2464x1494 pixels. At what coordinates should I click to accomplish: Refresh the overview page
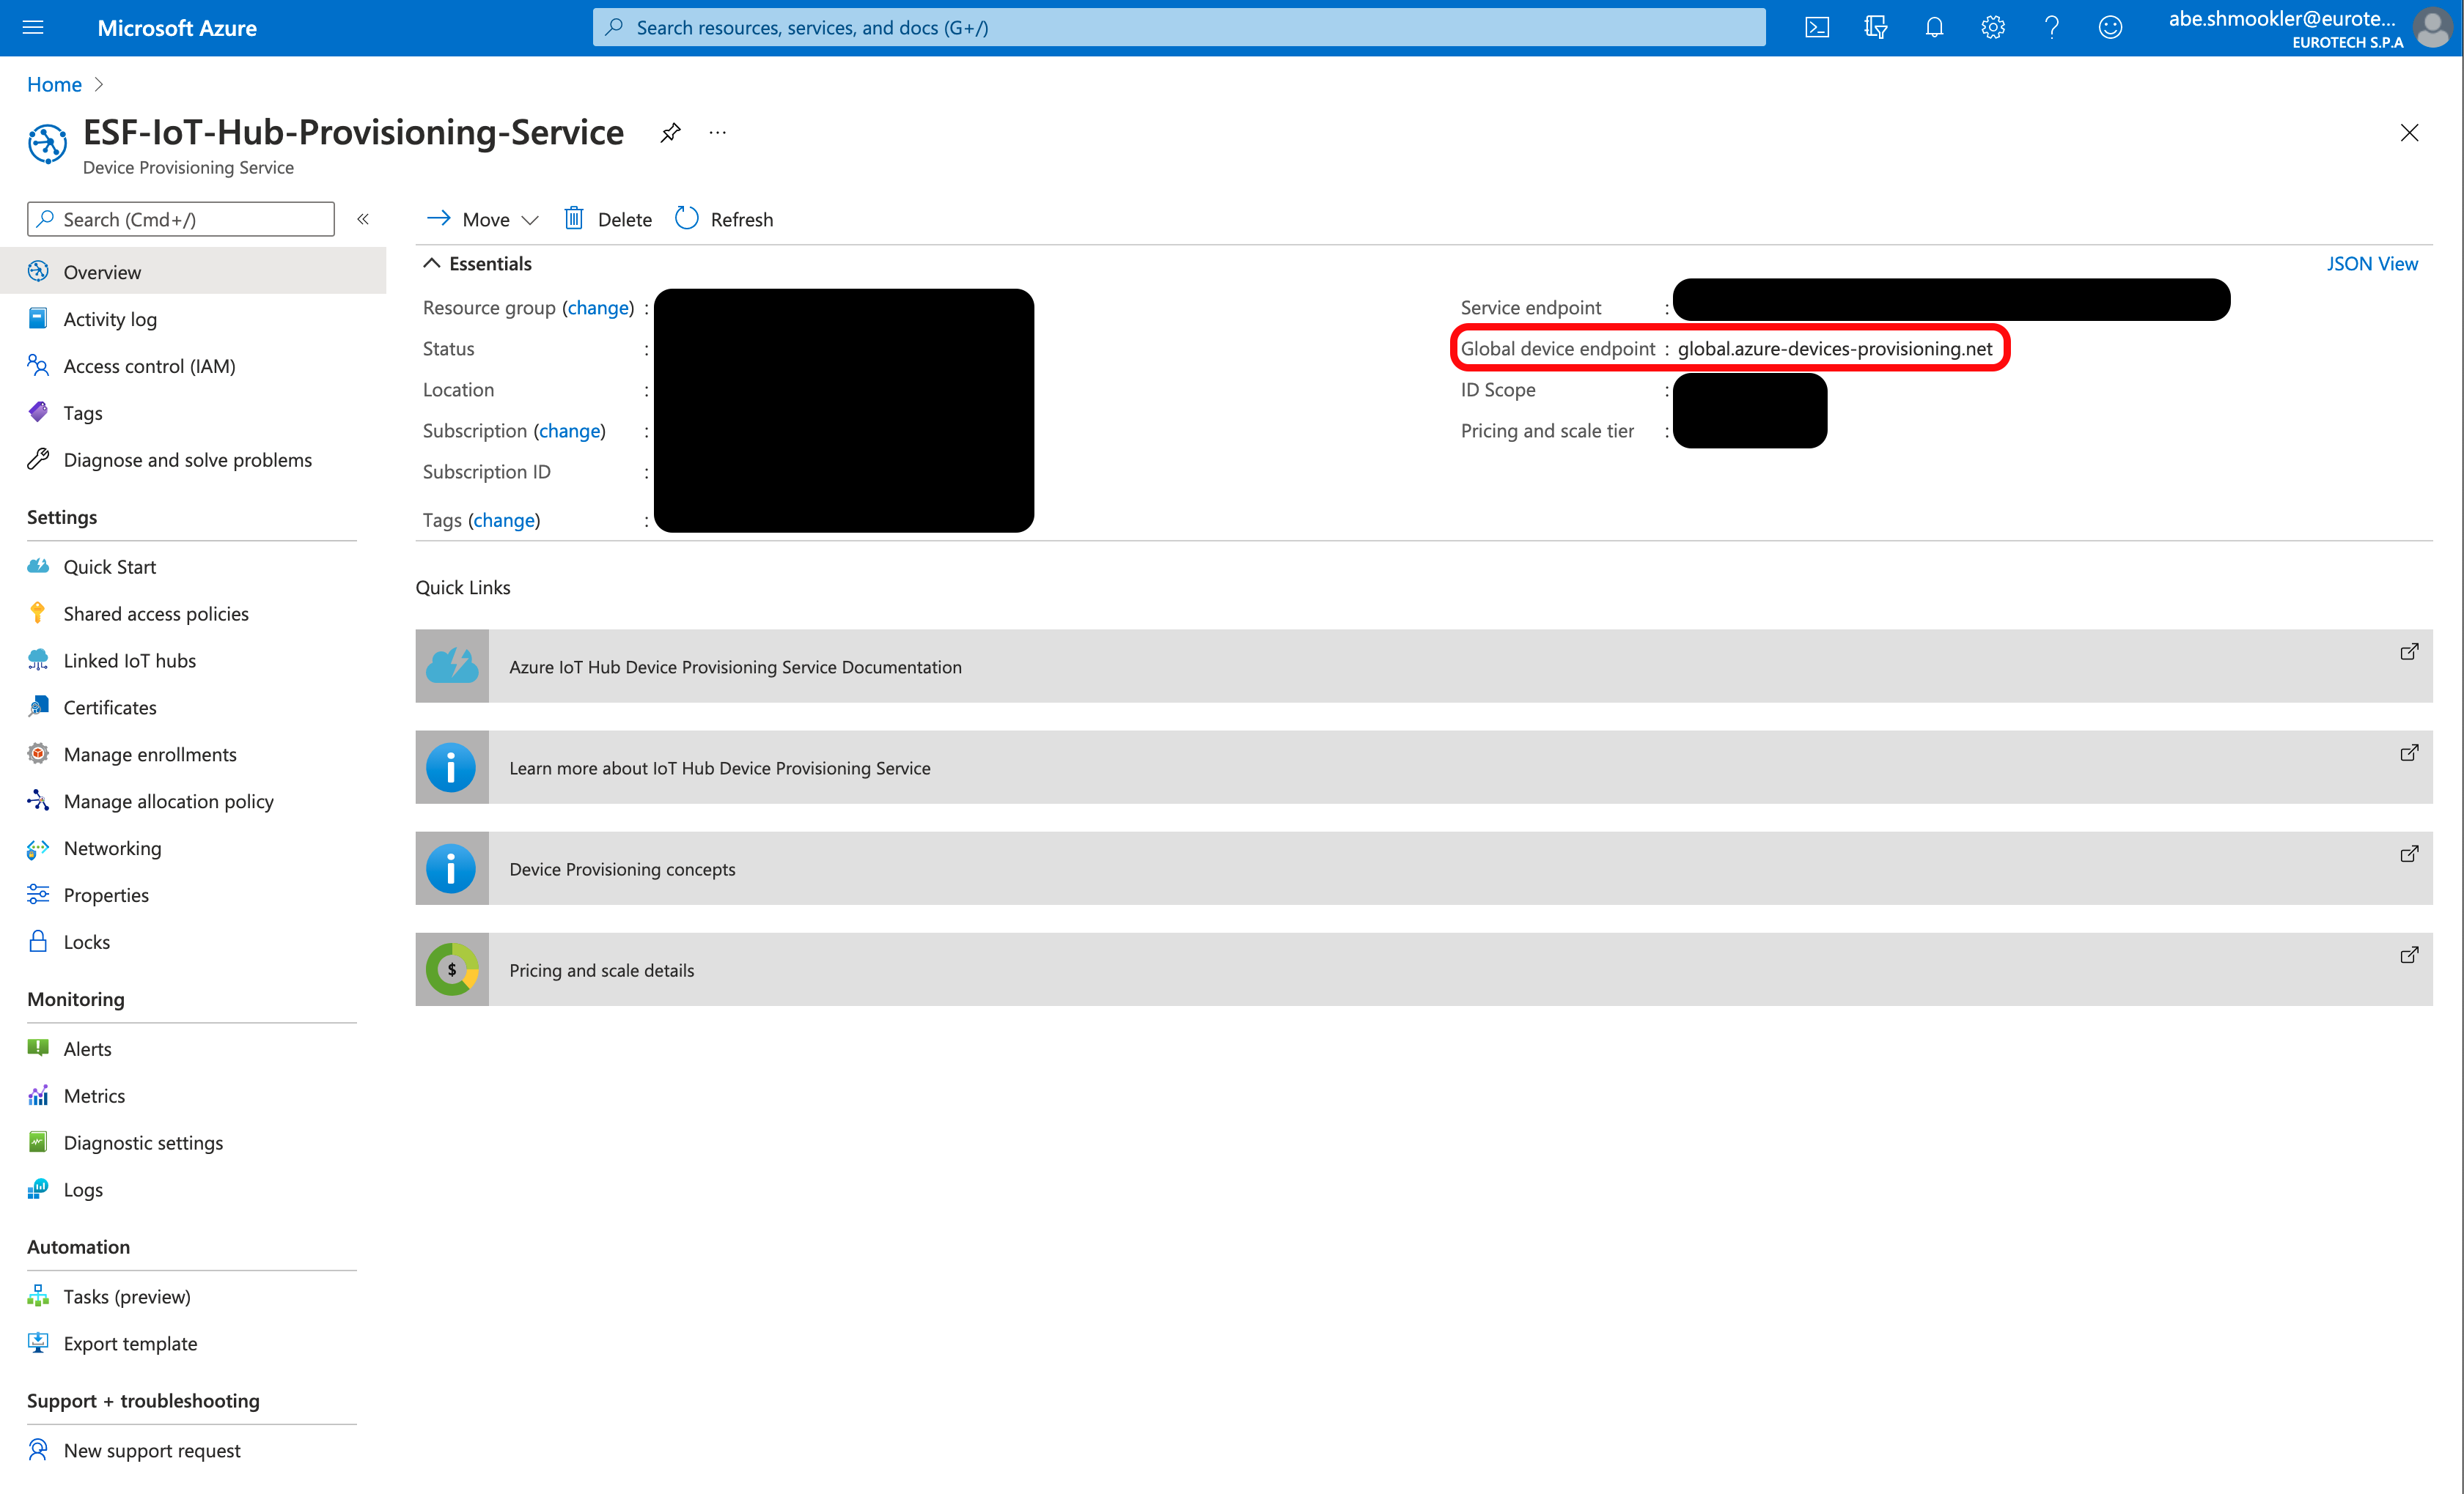724,219
